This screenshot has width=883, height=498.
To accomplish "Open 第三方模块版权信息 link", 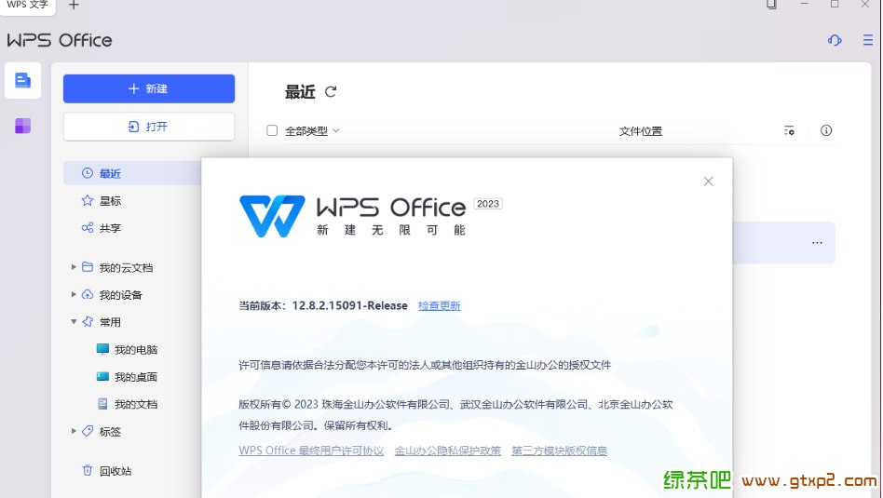I will 559,451.
